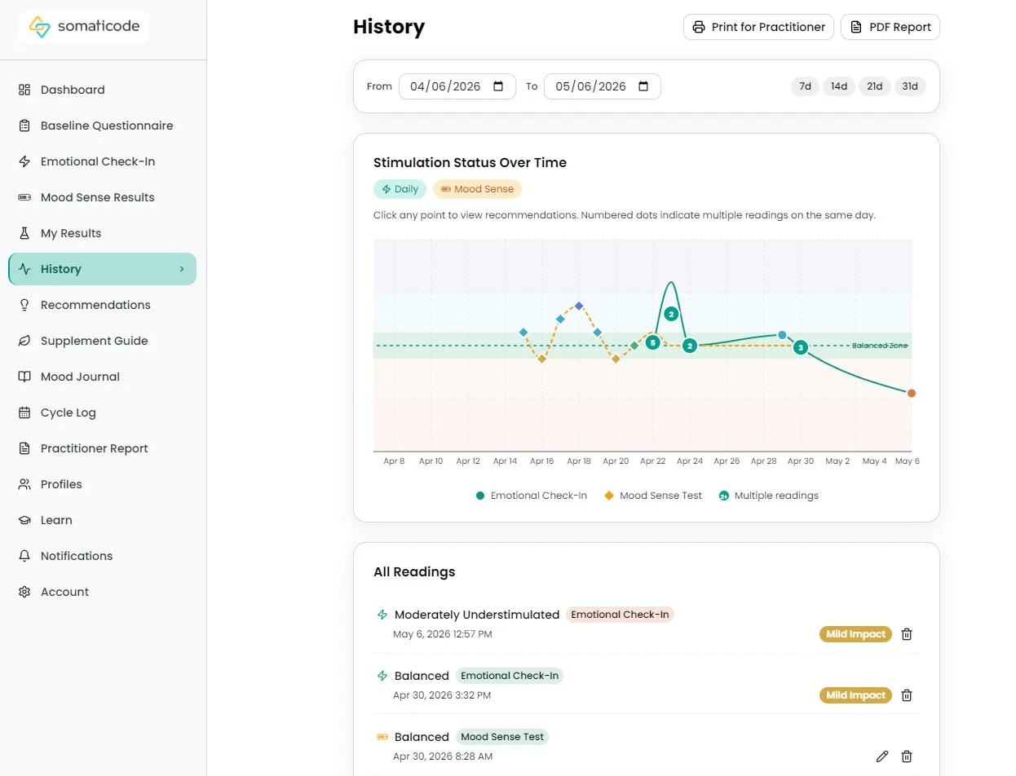Click the Profiles people icon
The image size is (1016, 776).
pos(24,484)
